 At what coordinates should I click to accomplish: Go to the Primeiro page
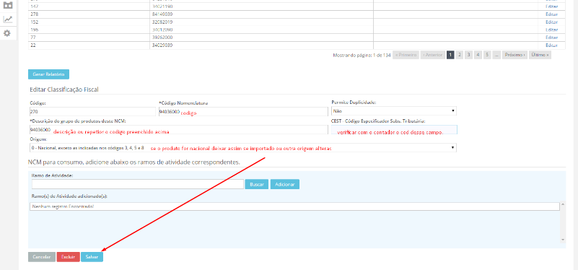406,55
